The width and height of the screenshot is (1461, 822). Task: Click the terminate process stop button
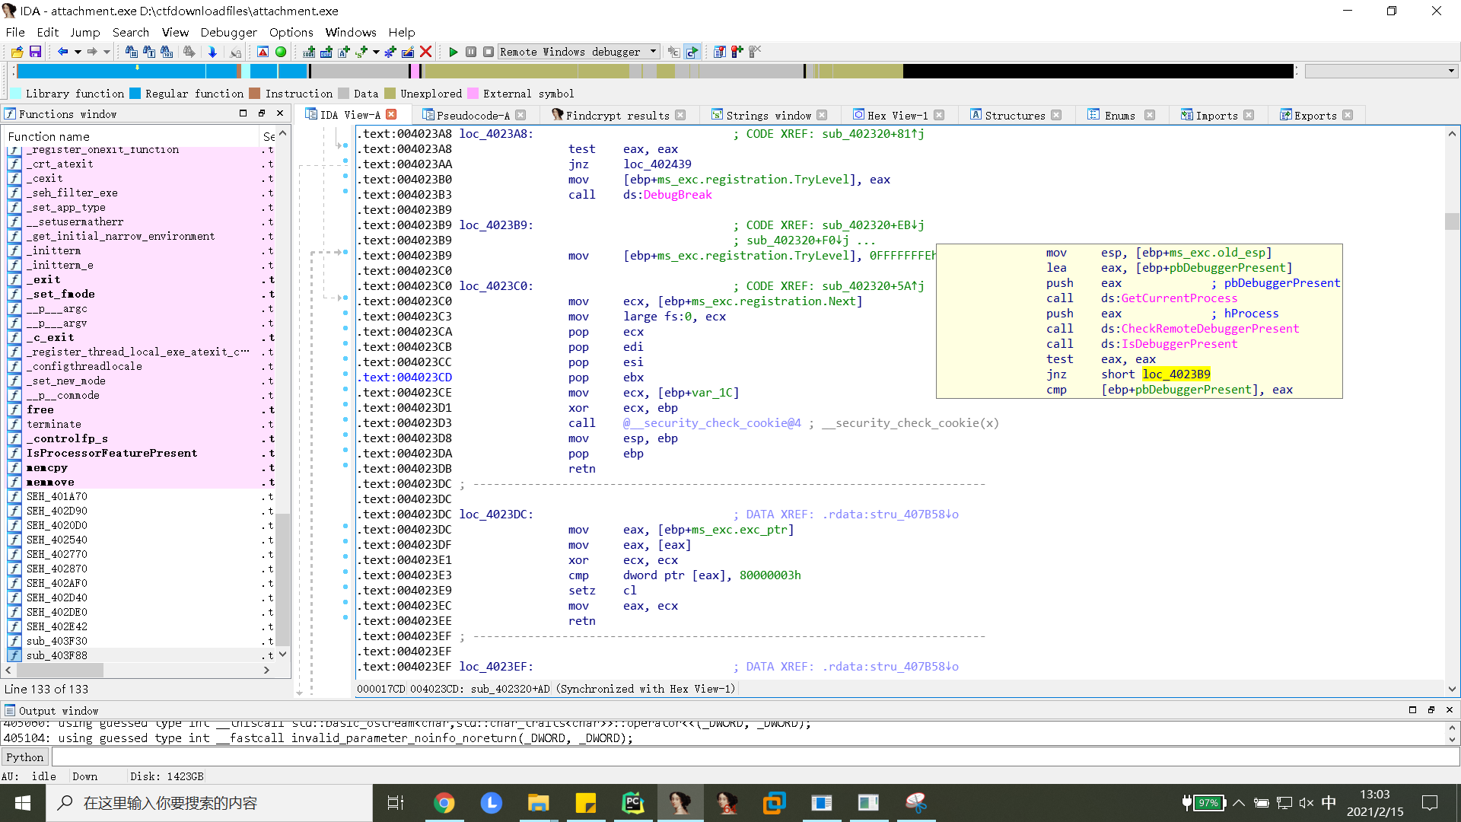pos(489,52)
